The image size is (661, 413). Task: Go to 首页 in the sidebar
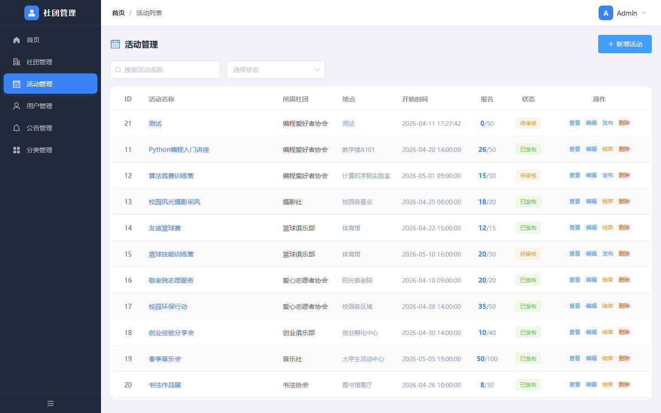50,40
